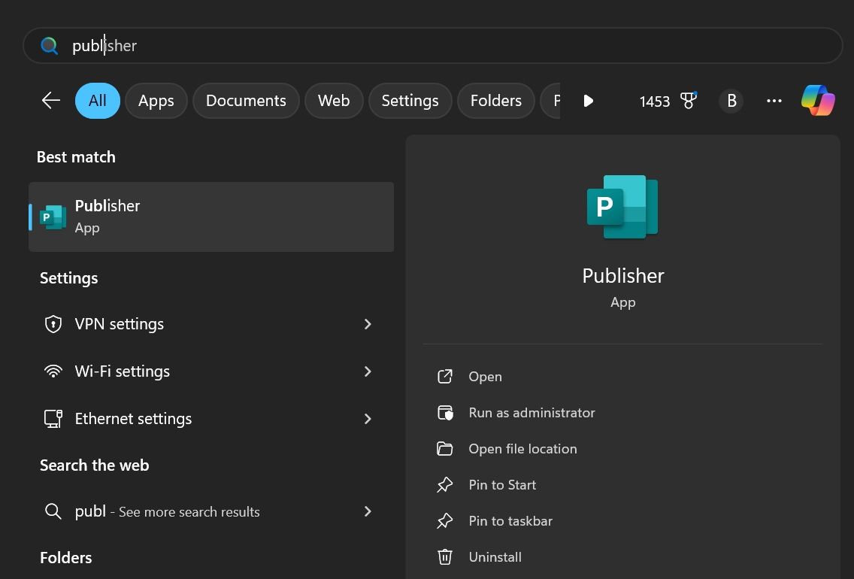The height and width of the screenshot is (579, 854).
Task: Open Publisher from Best match result
Action: (210, 217)
